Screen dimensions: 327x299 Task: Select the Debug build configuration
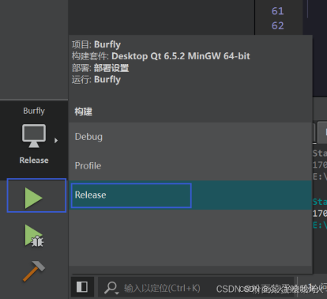pyautogui.click(x=190, y=137)
